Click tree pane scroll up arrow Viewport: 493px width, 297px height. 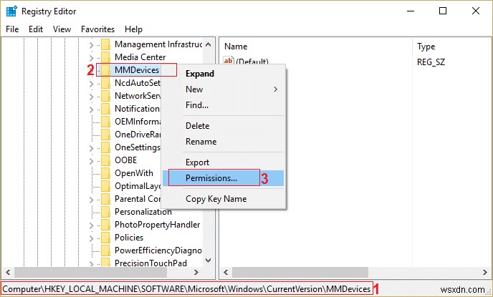tap(208, 44)
